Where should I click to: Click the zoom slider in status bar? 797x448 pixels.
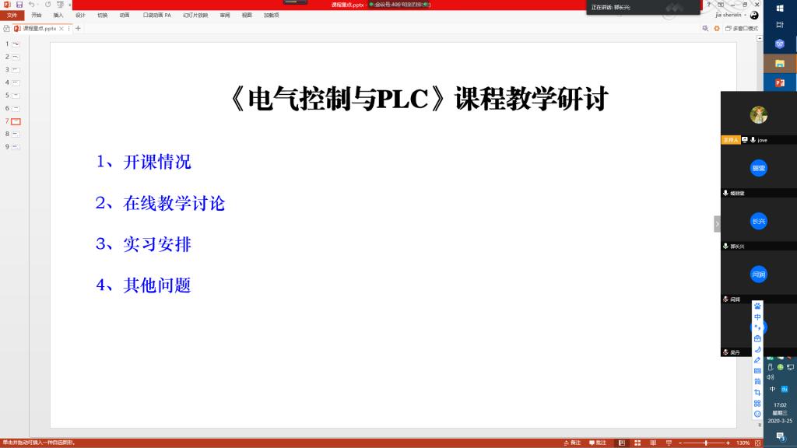pyautogui.click(x=705, y=443)
